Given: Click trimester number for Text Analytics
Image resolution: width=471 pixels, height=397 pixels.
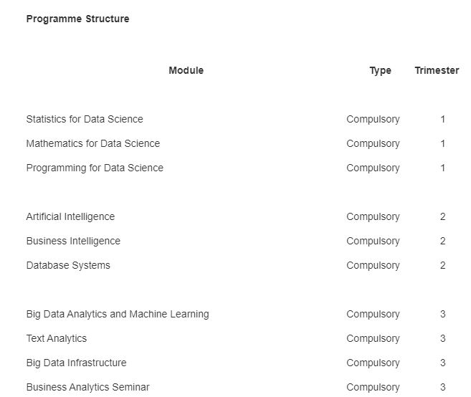Looking at the screenshot, I should pos(443,339).
